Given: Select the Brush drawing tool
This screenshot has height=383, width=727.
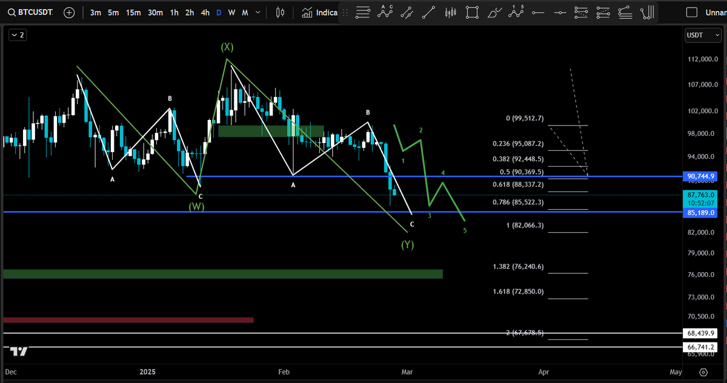Looking at the screenshot, I should pos(494,12).
